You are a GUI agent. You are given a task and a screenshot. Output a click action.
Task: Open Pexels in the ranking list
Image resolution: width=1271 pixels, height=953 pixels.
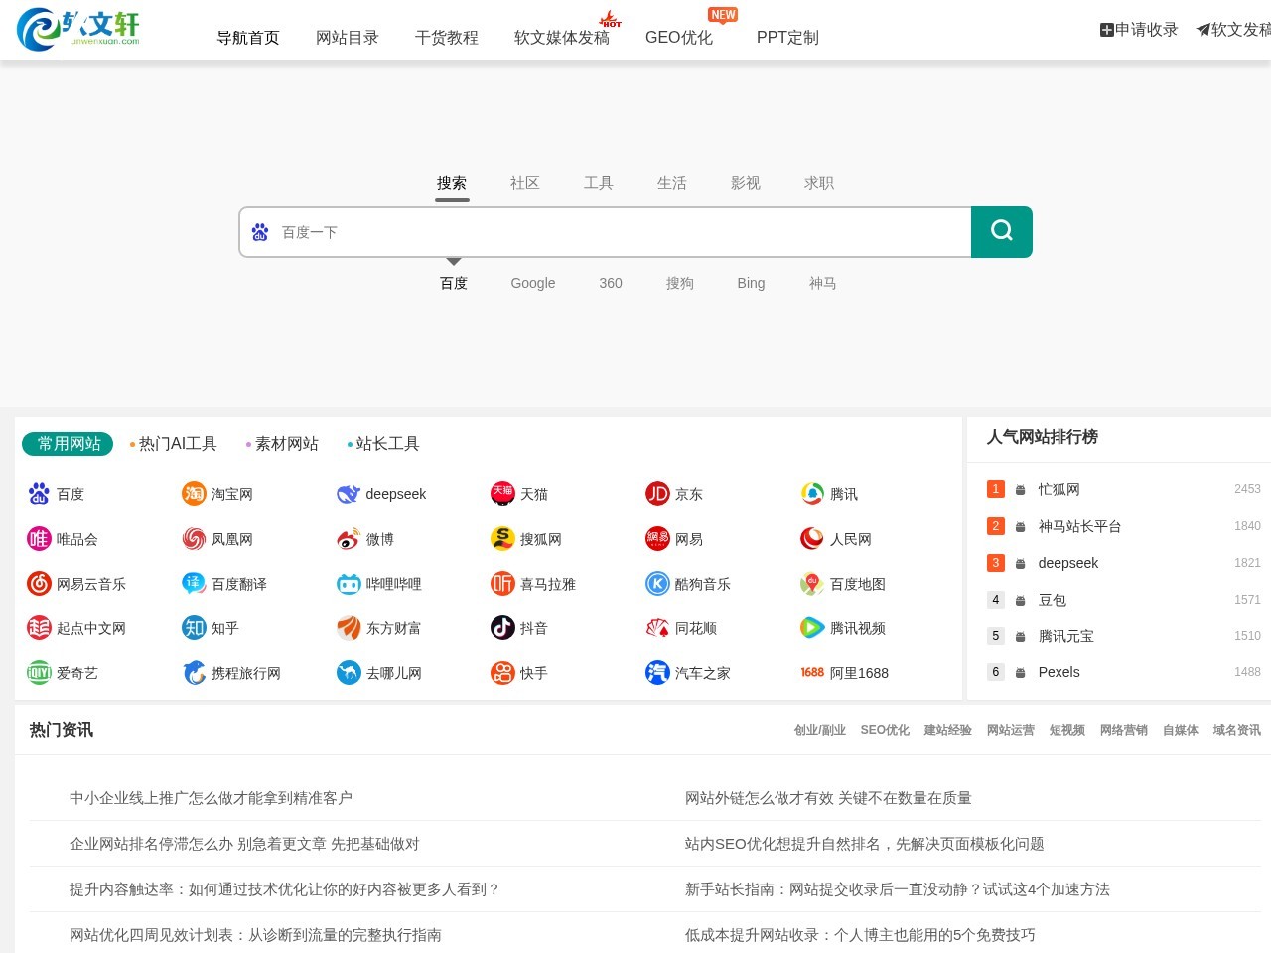coord(1059,672)
